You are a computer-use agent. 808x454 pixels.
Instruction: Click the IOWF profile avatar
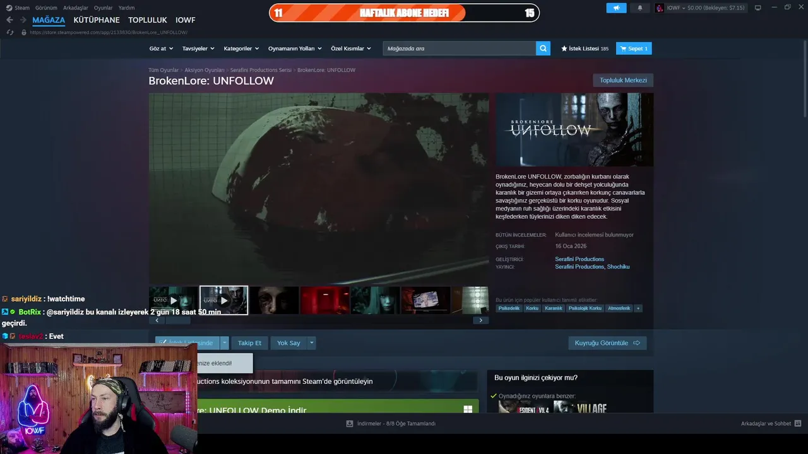coord(660,8)
